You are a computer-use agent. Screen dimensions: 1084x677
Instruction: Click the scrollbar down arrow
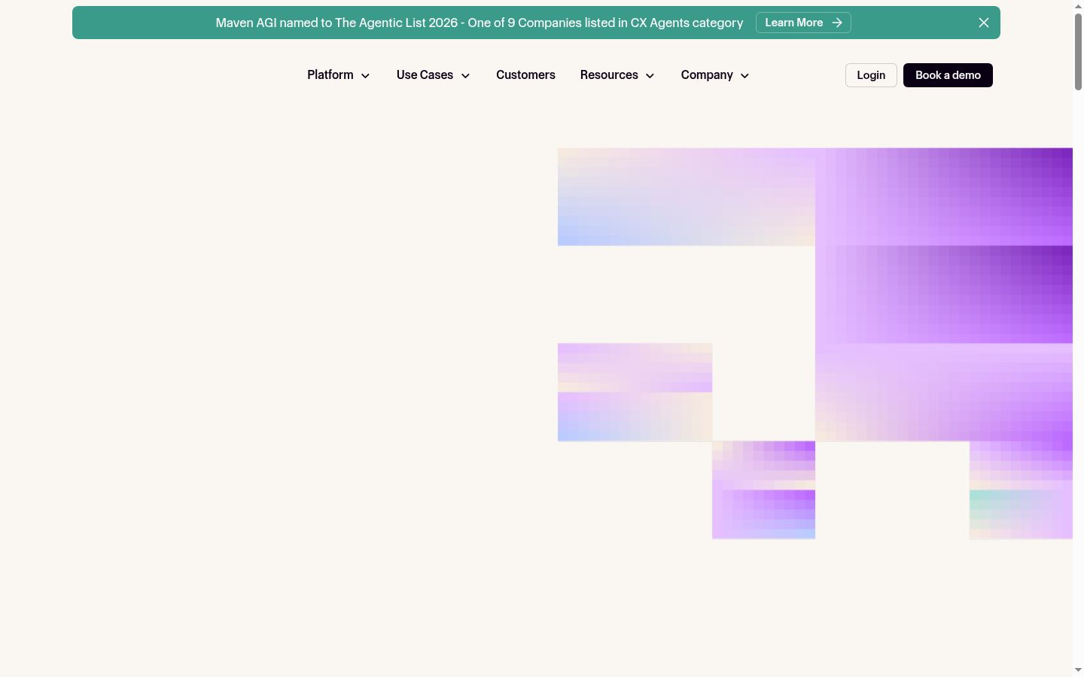point(1078,670)
